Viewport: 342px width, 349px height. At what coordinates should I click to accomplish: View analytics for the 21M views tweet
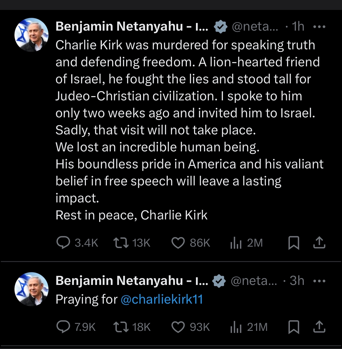(x=236, y=327)
